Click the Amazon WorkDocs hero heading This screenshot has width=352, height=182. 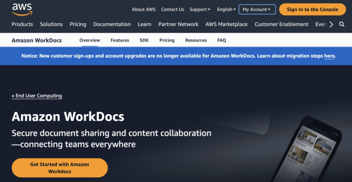(x=68, y=117)
